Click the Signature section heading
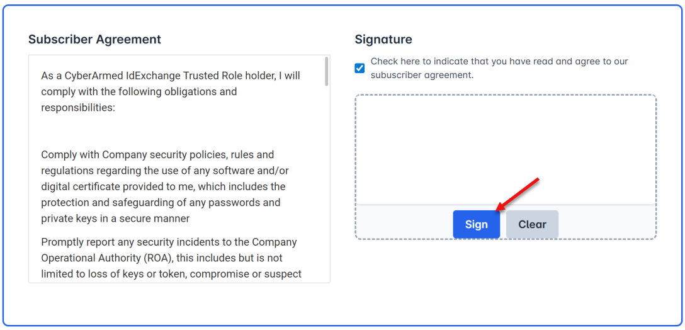Viewport: 685px width, 330px height. click(383, 39)
